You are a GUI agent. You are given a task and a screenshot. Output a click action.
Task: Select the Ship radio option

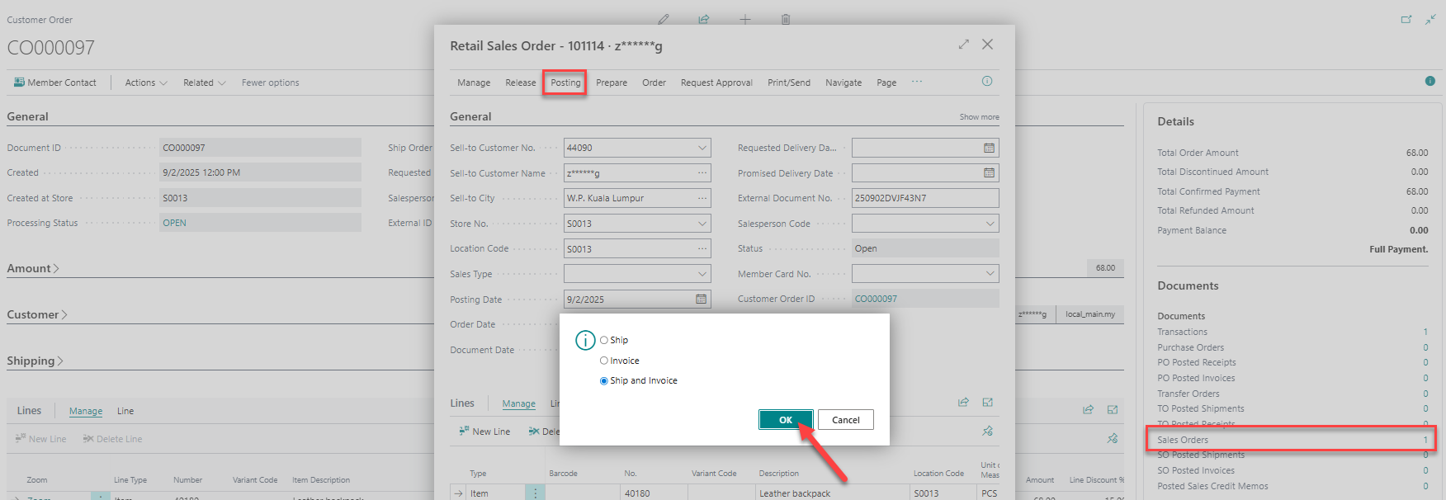[604, 340]
